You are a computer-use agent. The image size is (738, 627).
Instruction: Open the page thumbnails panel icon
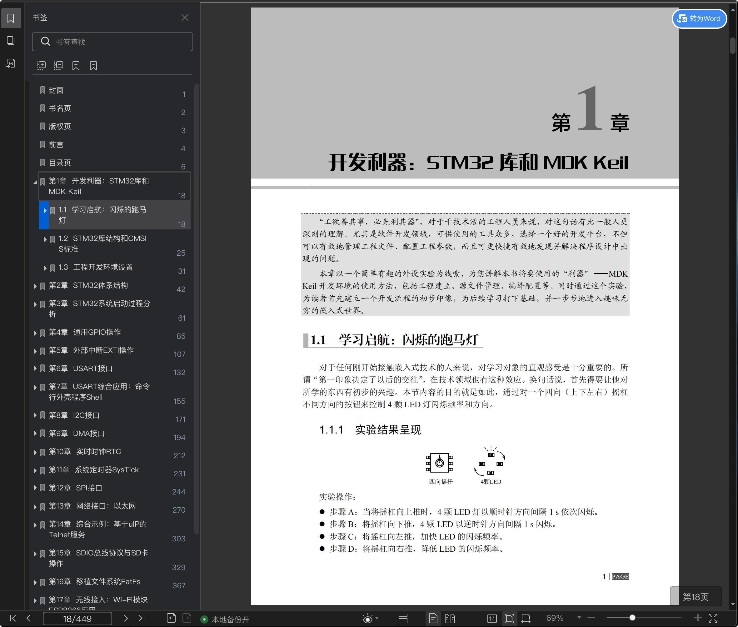[x=11, y=41]
